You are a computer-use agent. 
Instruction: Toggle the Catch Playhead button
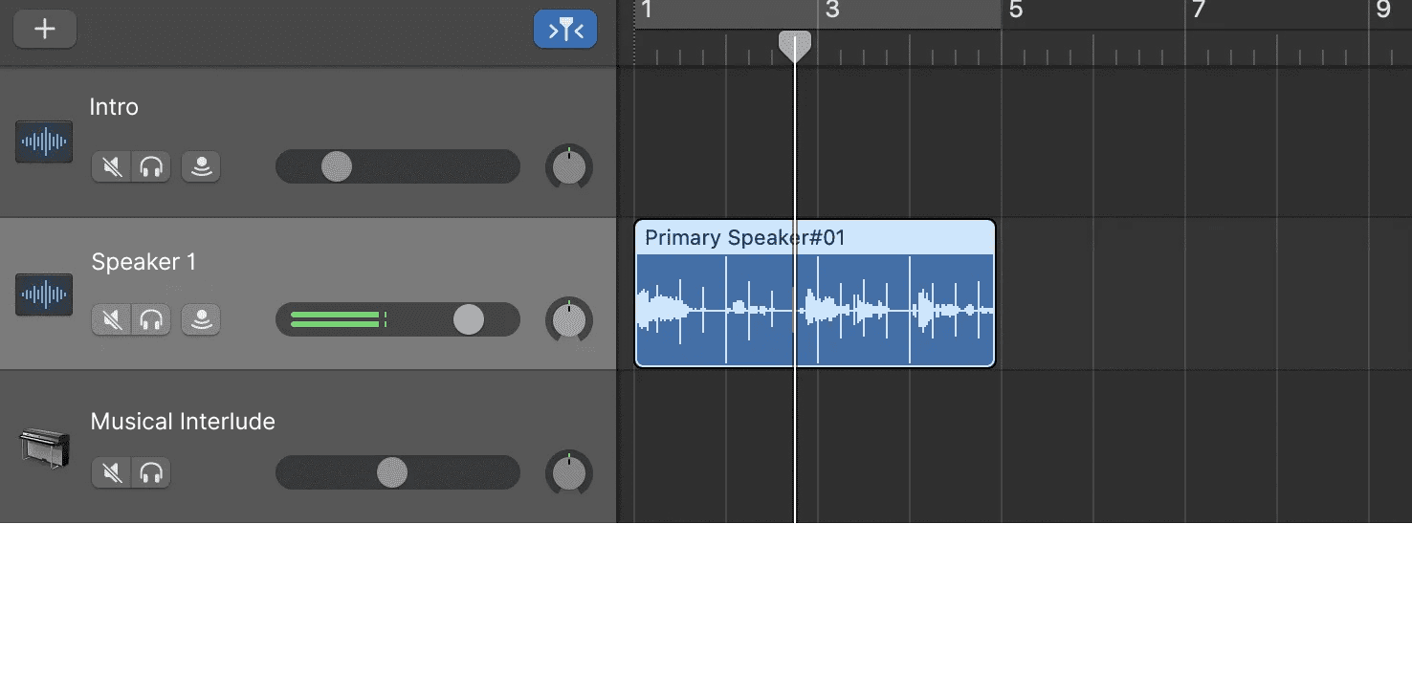[x=565, y=30]
